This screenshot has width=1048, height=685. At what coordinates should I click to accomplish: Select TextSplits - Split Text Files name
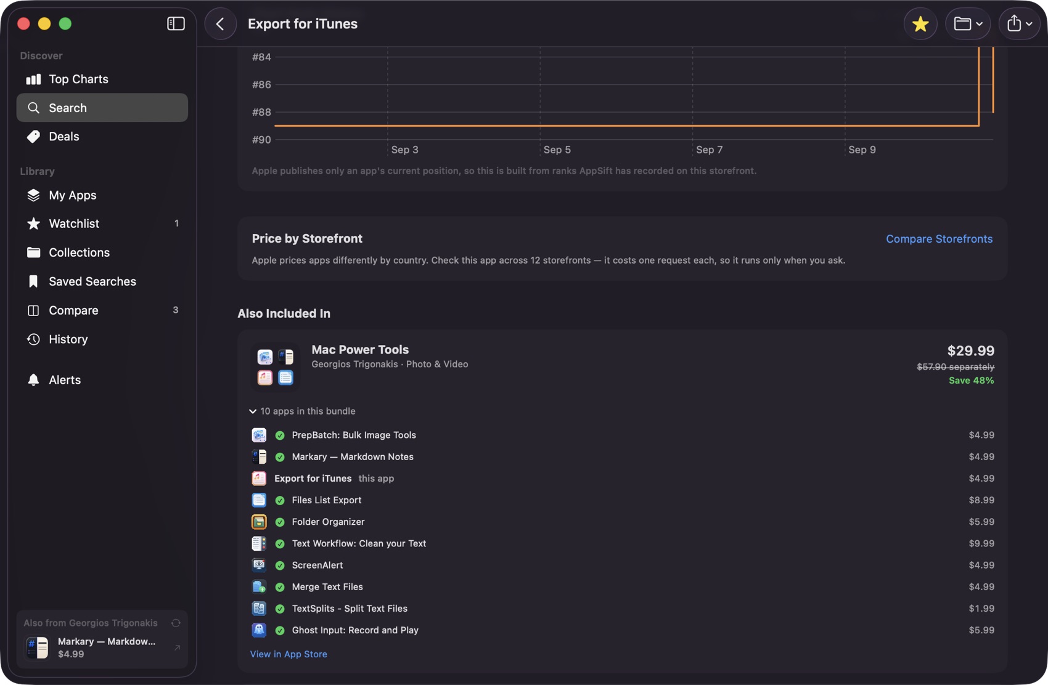[x=350, y=609]
